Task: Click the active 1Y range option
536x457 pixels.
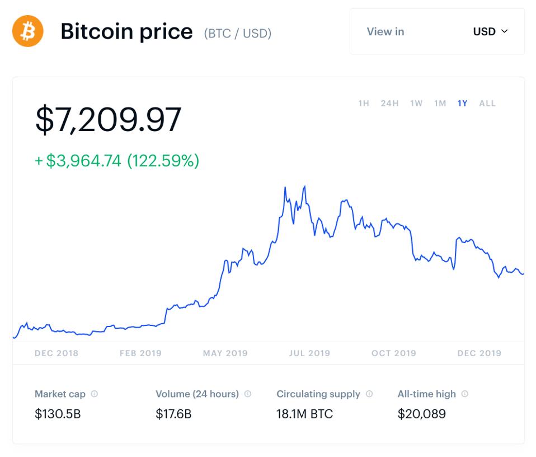Action: click(462, 103)
